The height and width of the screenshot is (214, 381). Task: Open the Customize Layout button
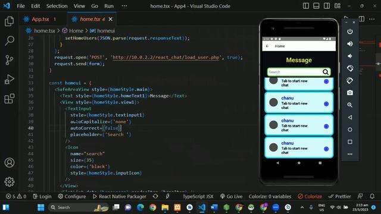338,6
